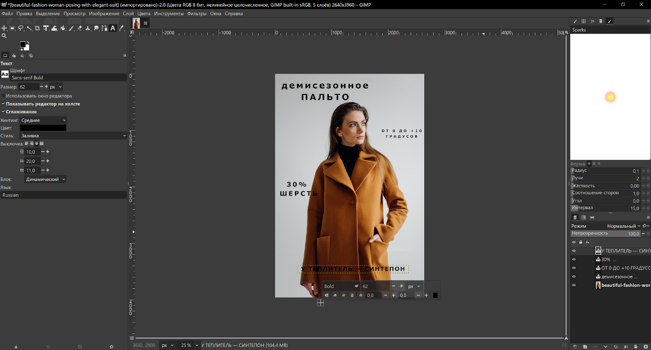Select the 'beautiful-fashion-wor' image layer
The width and height of the screenshot is (651, 350).
pyautogui.click(x=625, y=285)
